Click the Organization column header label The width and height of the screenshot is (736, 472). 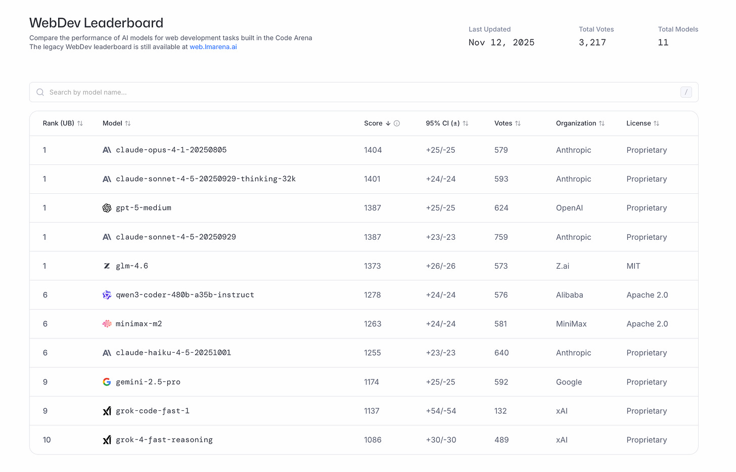576,123
